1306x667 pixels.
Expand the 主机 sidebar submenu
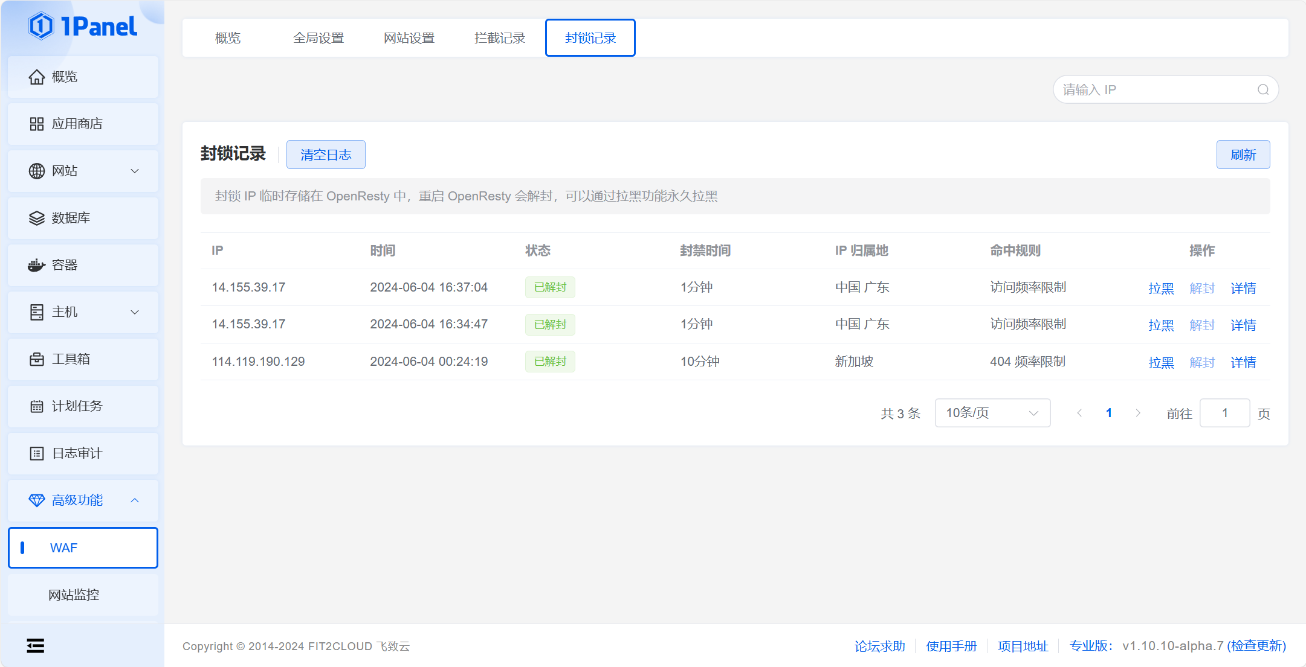135,312
